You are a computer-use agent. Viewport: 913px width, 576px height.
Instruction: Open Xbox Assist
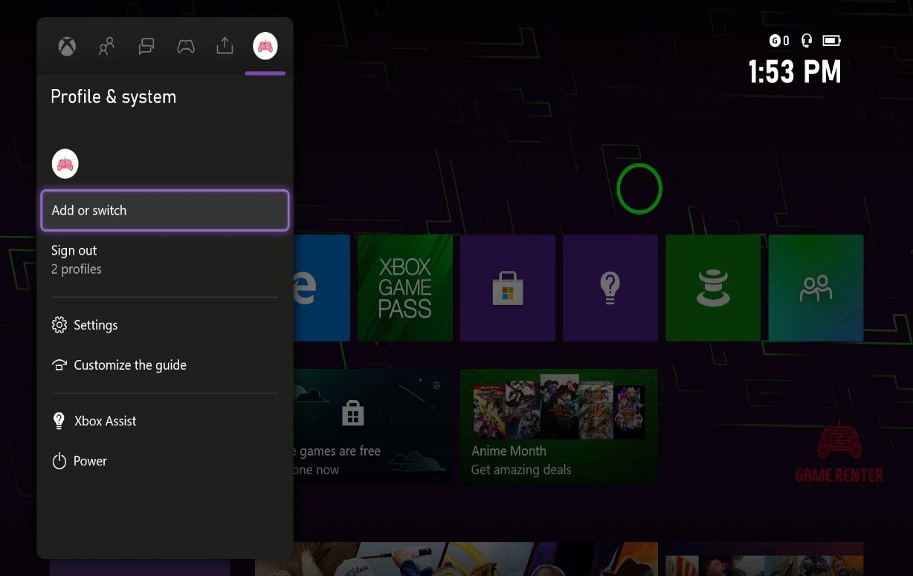point(164,421)
